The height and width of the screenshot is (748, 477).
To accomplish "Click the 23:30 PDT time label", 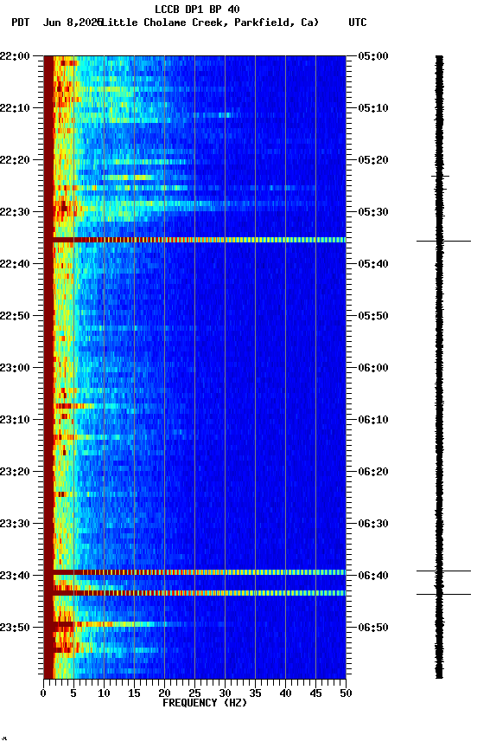I will tap(15, 524).
